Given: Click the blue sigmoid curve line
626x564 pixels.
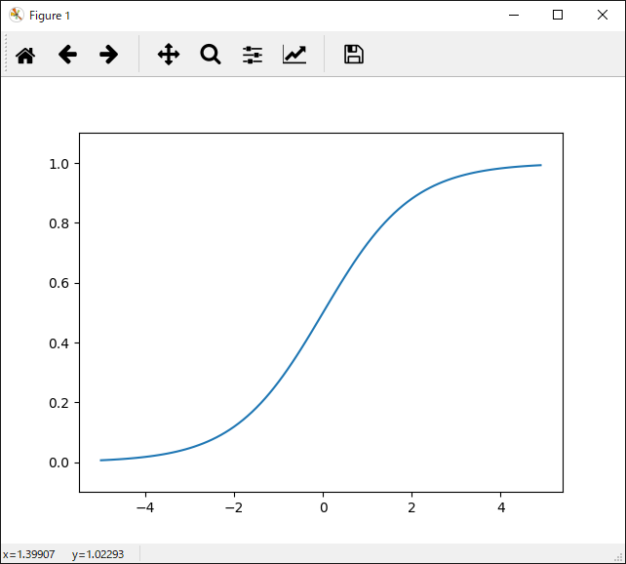Looking at the screenshot, I should point(323,312).
